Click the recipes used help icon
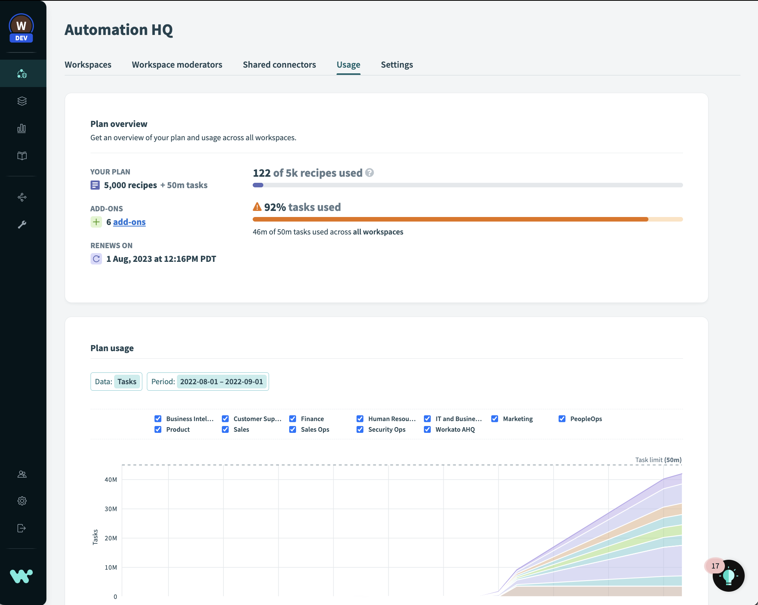 [x=369, y=173]
